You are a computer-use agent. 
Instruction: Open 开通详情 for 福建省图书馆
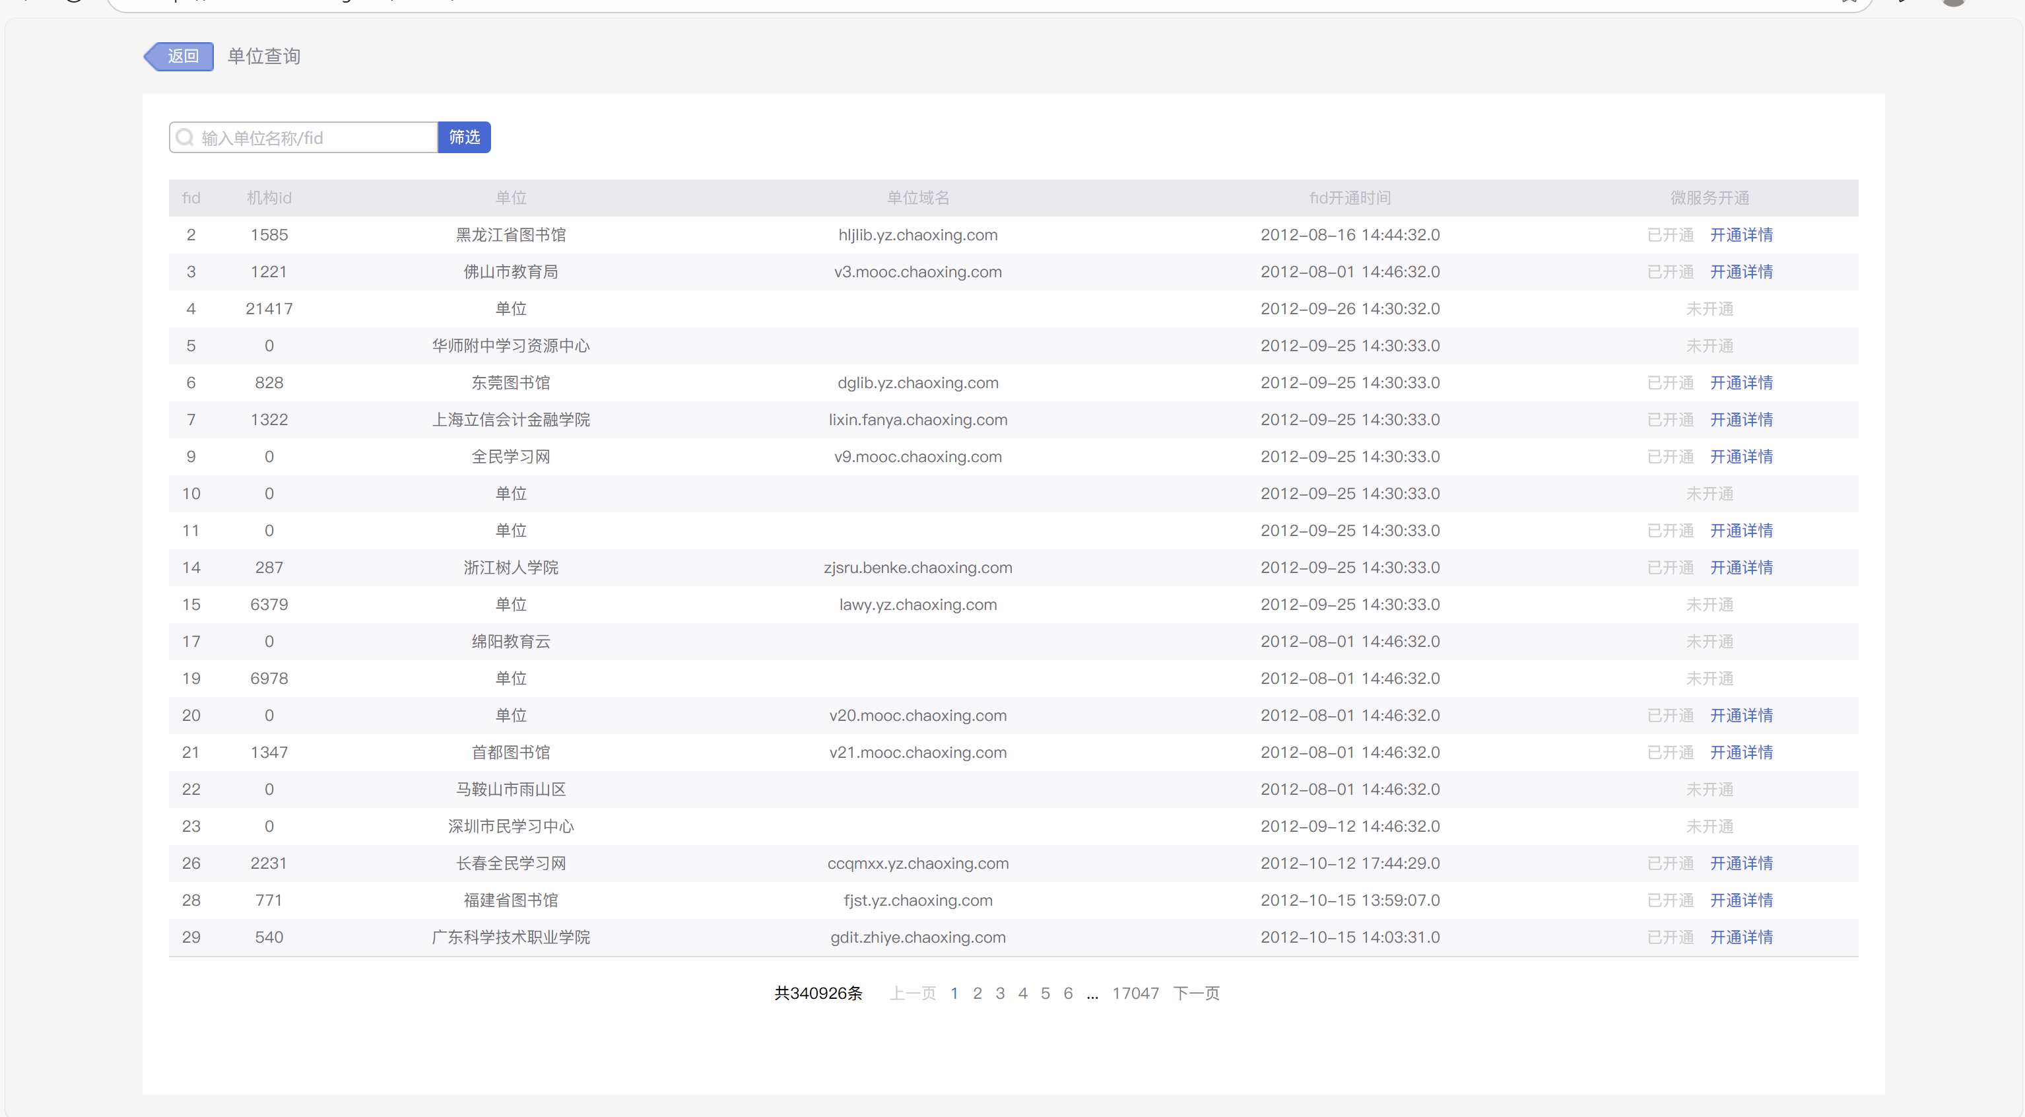point(1741,900)
